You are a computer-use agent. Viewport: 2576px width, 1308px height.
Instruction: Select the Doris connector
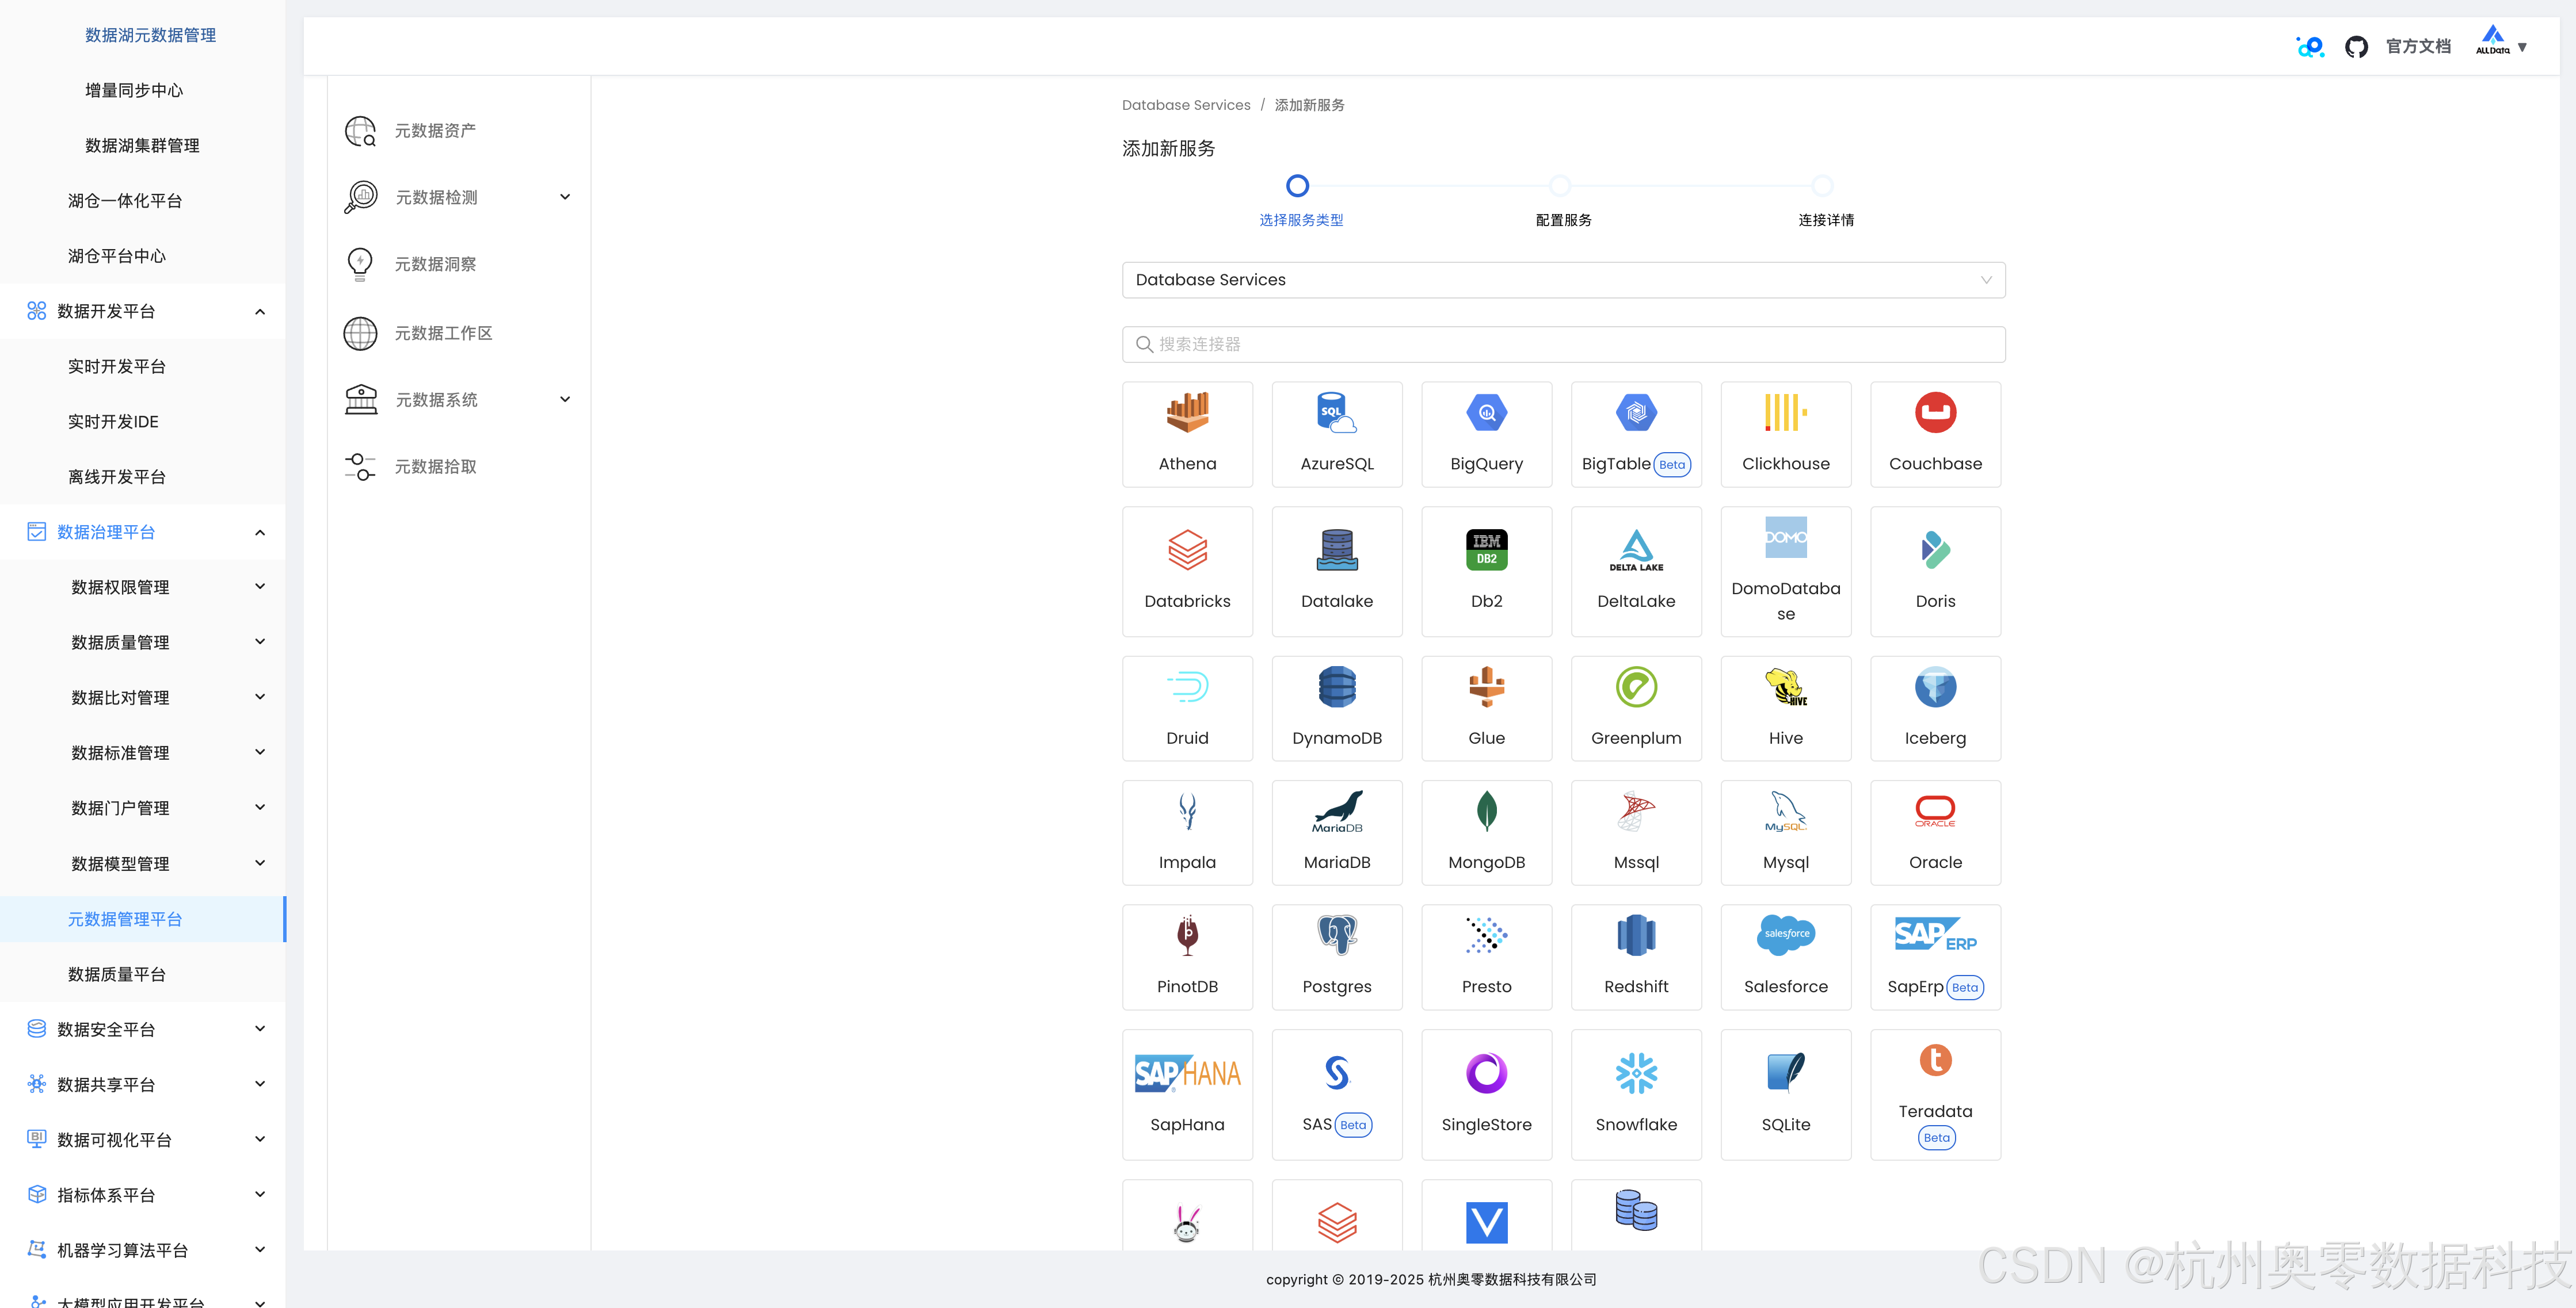[1935, 572]
